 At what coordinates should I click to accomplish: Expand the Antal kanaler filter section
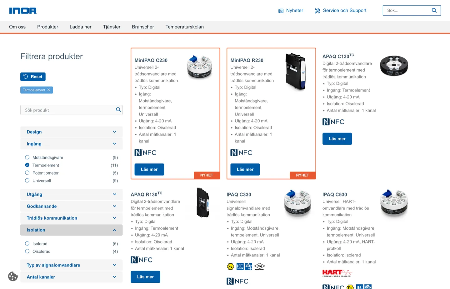[x=71, y=277]
